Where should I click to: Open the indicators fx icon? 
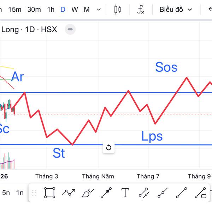(x=140, y=10)
